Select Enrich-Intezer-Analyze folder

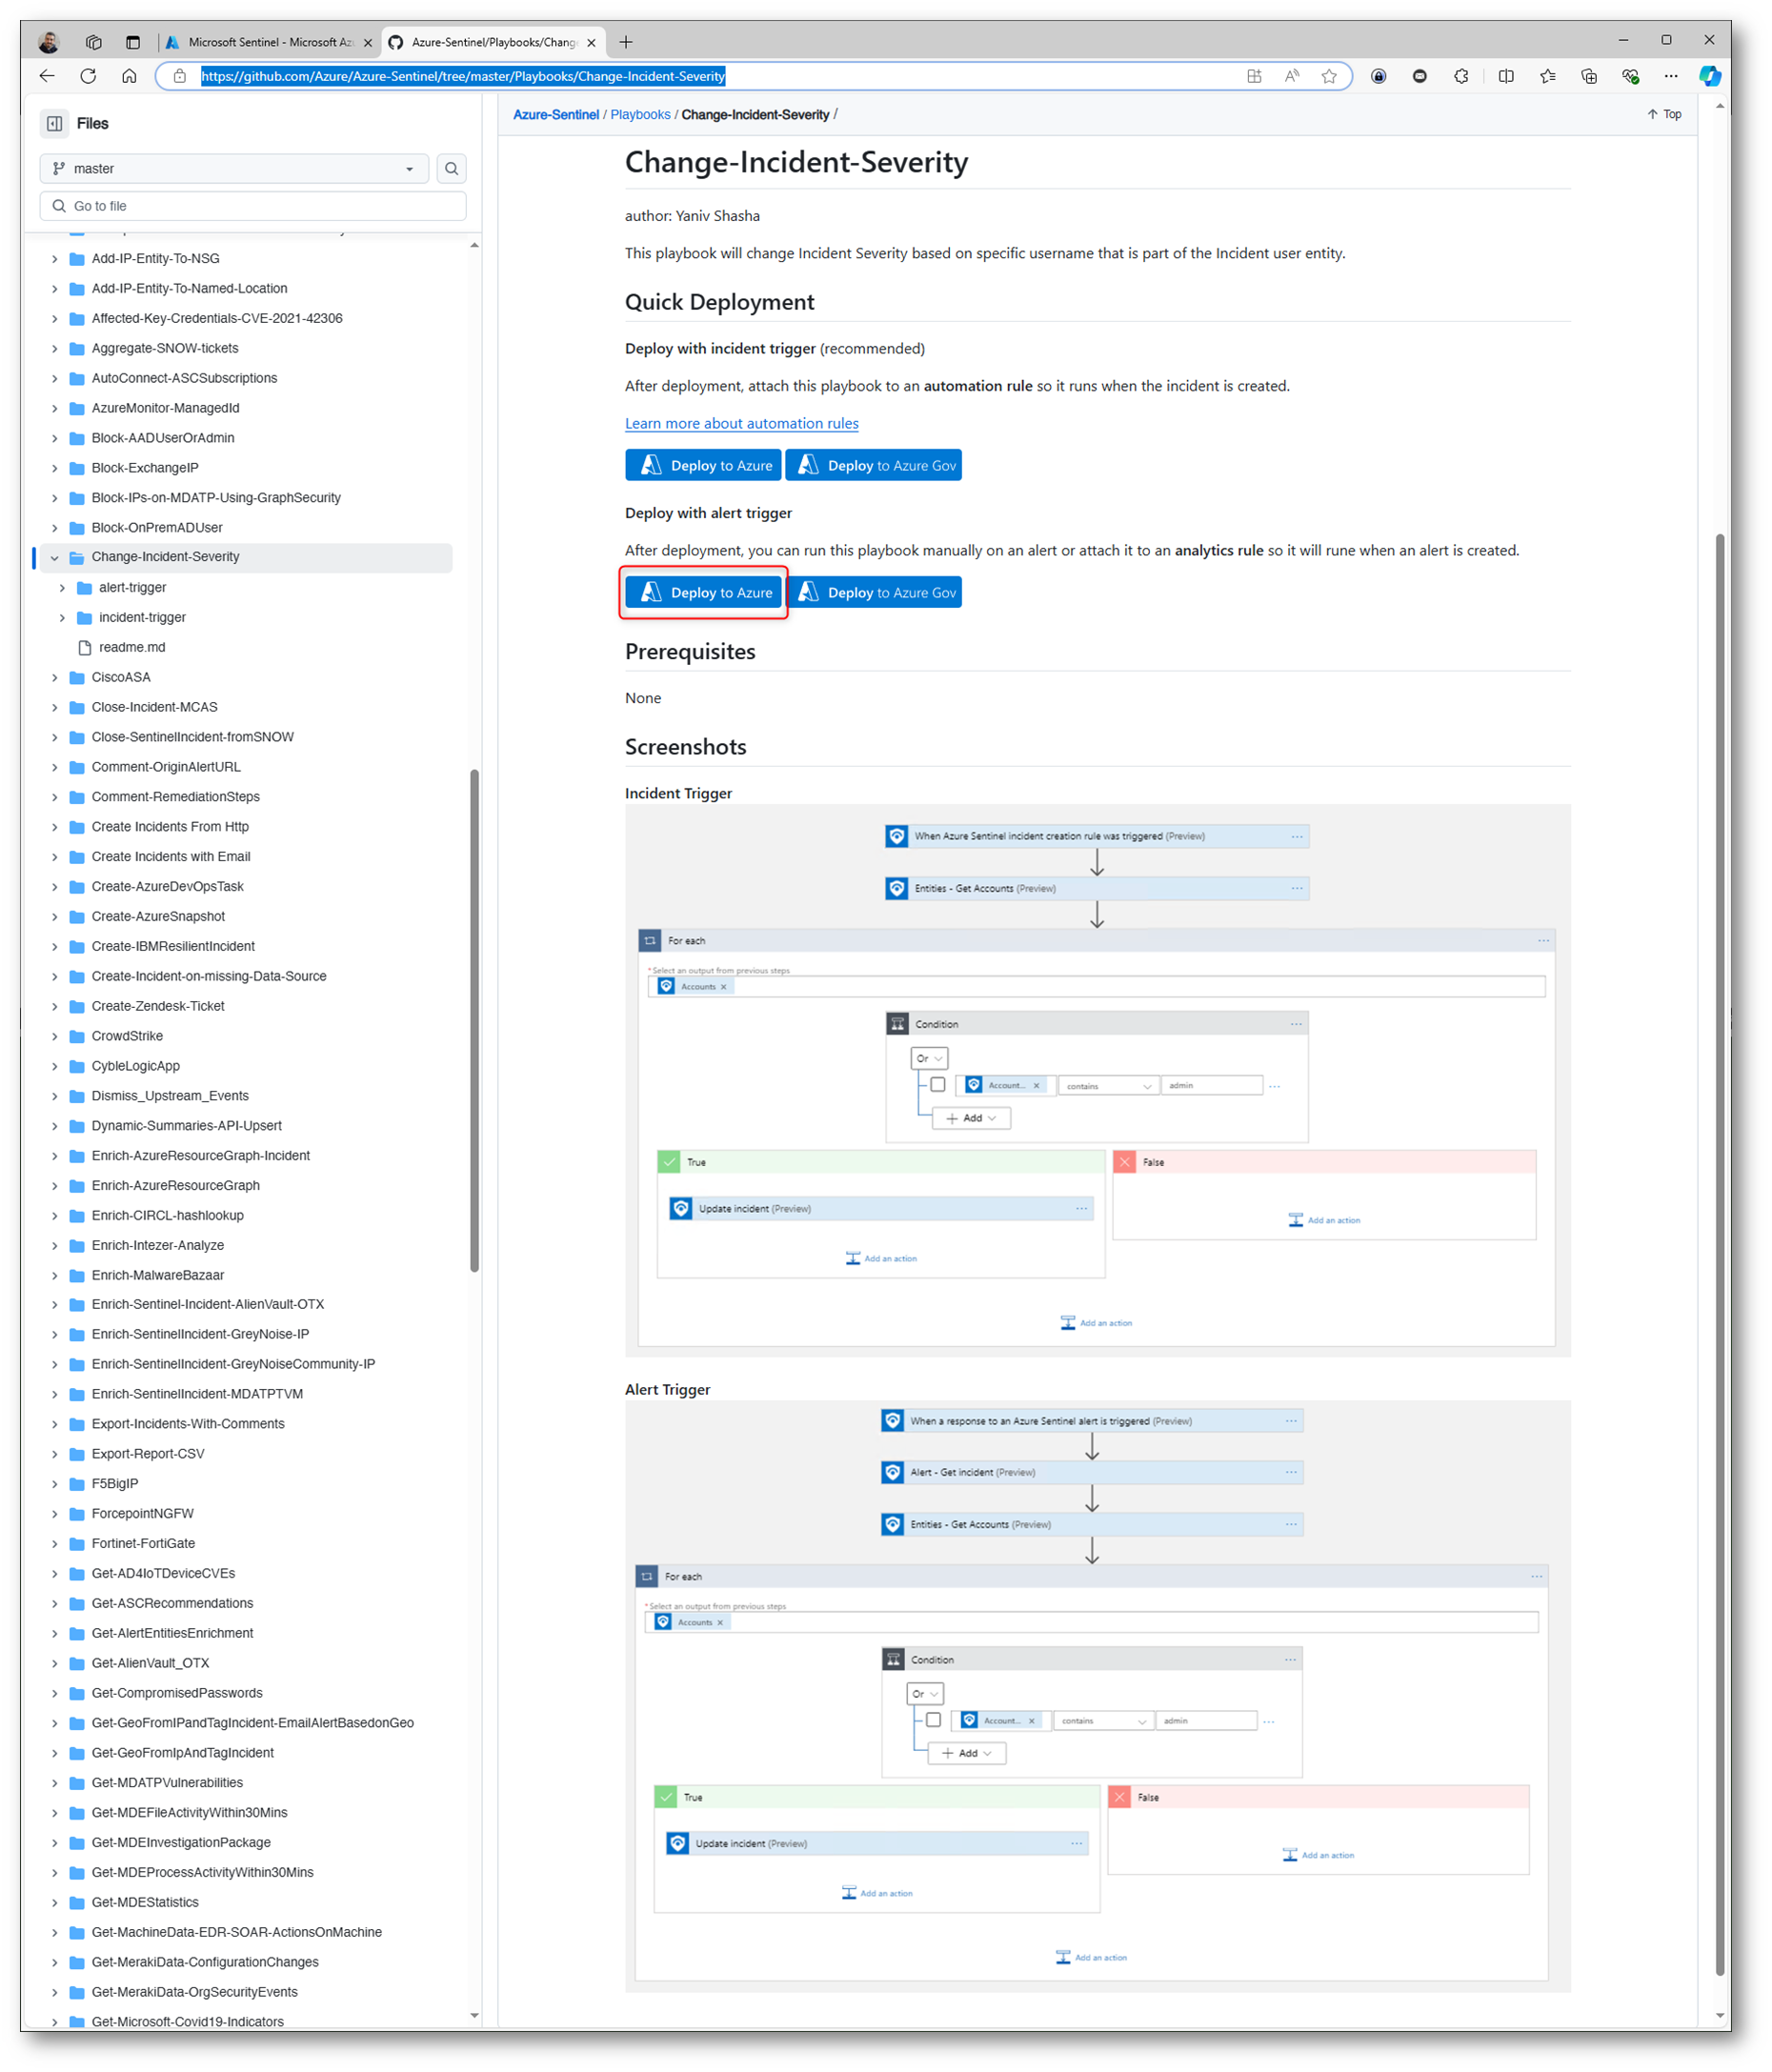click(x=158, y=1246)
